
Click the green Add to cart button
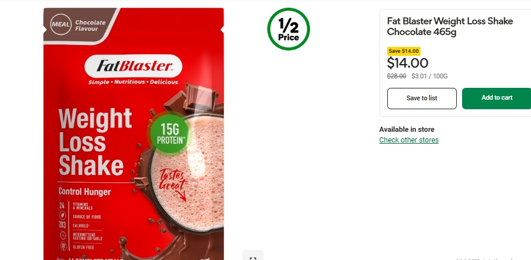[497, 98]
